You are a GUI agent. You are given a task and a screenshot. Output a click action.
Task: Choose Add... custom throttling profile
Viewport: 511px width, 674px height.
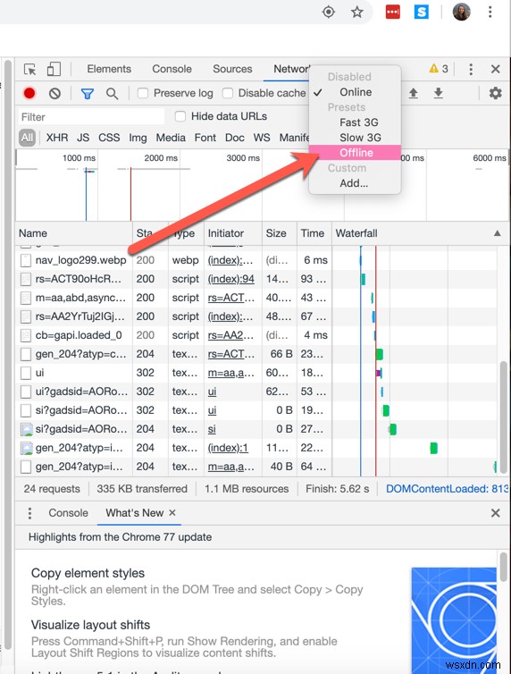(x=356, y=183)
